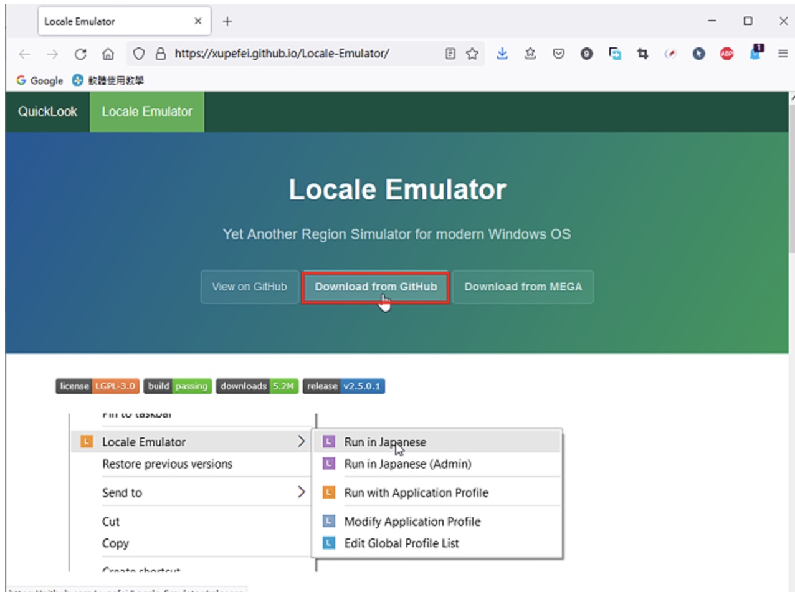
Task: Click Restore previous versions entry
Action: tap(167, 464)
